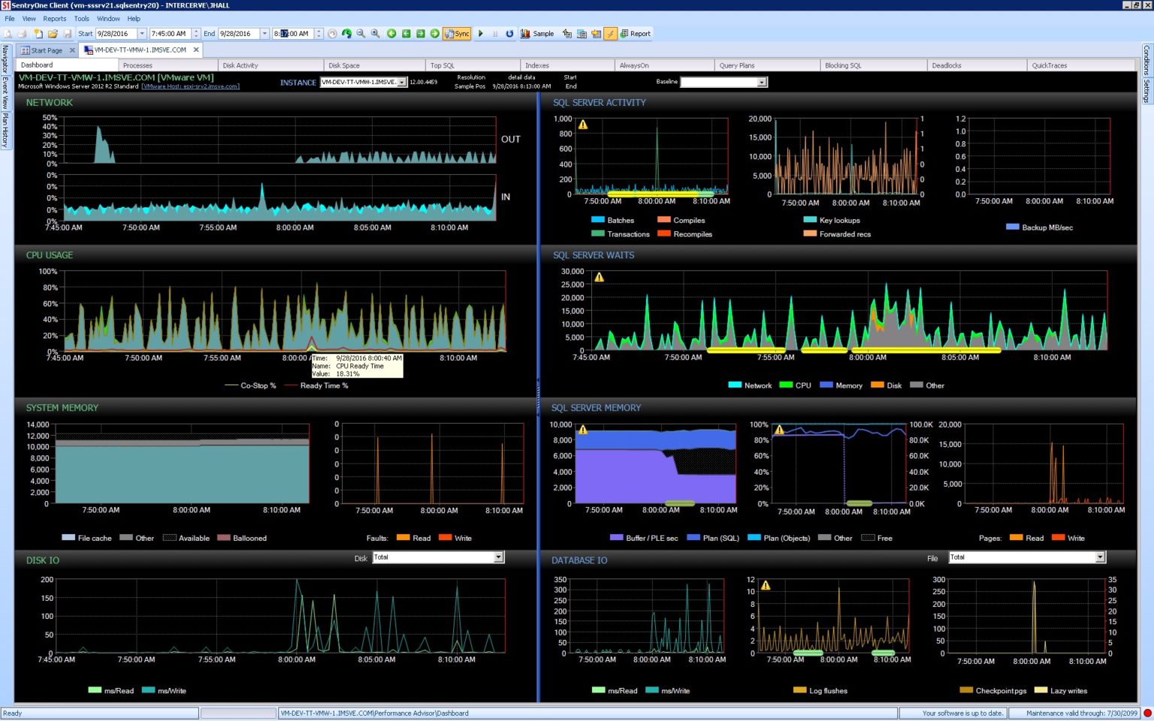1154x721 pixels.
Task: Go forward with the green right-arrow circle icon
Action: pos(435,34)
